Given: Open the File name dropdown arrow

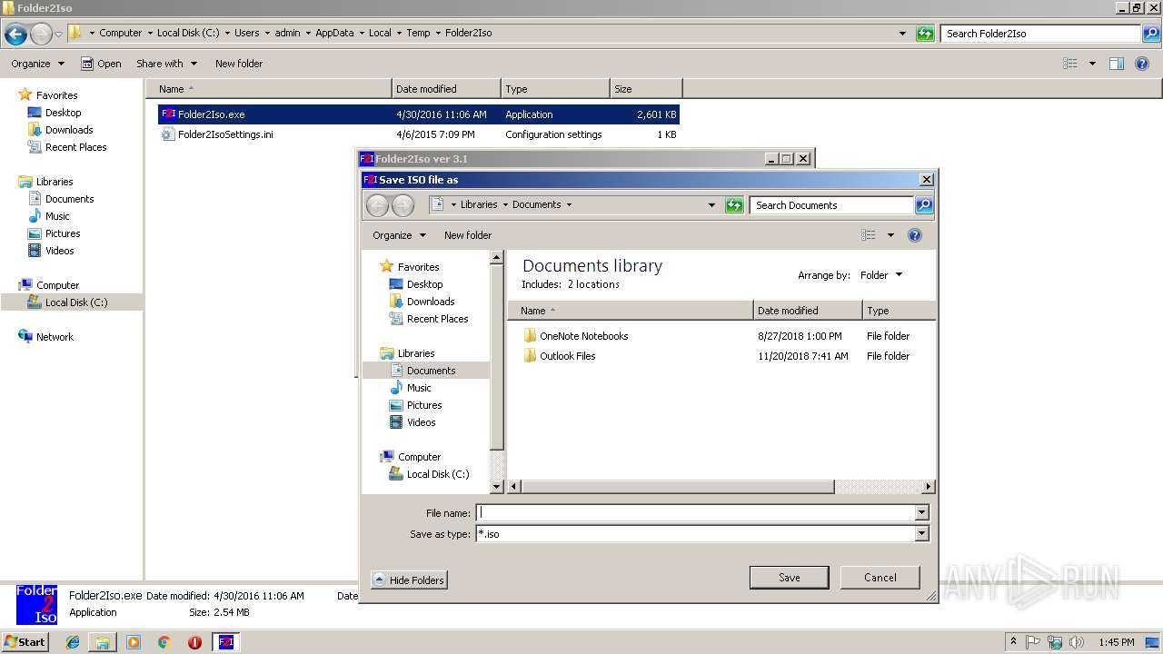Looking at the screenshot, I should tap(922, 512).
